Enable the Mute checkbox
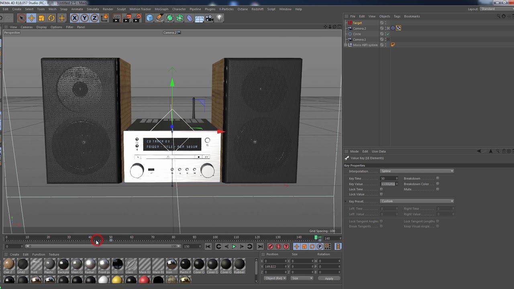Viewport: 514px width, 289px height. point(438,189)
